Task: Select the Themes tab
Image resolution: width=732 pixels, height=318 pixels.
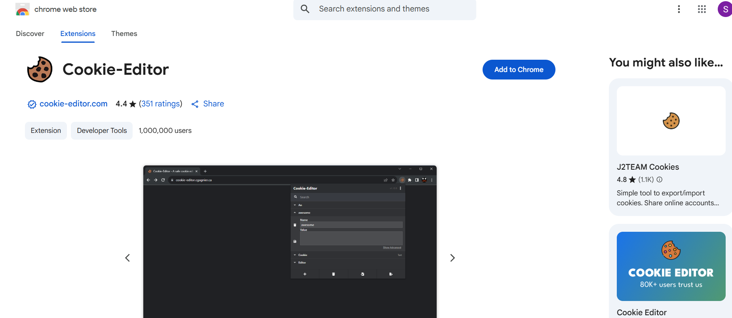Action: (x=124, y=34)
